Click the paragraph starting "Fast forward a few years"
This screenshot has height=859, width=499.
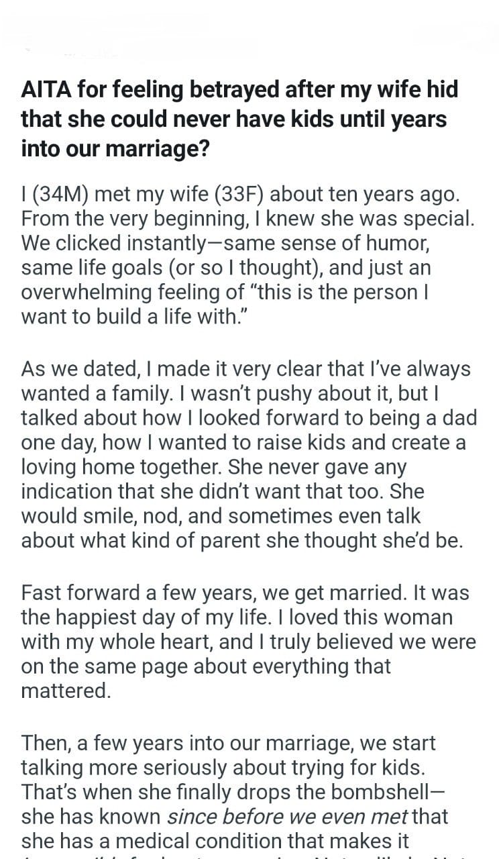click(x=248, y=642)
